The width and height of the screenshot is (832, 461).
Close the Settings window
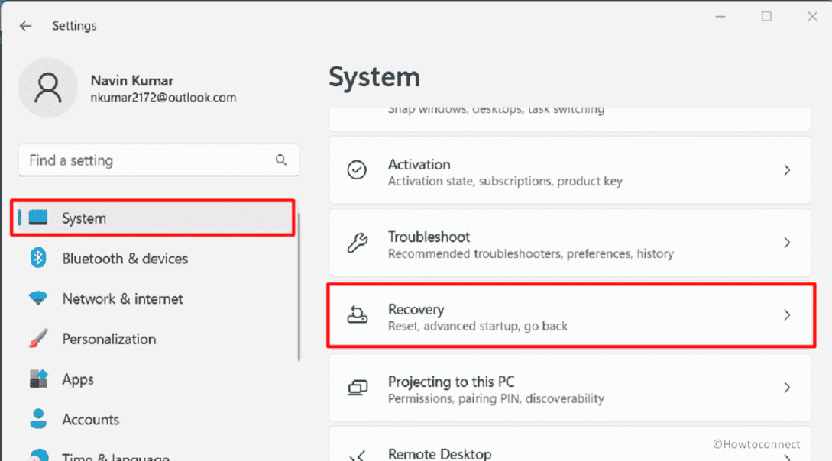tap(812, 17)
